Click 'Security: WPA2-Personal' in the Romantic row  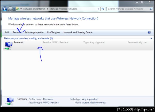tap(56, 42)
